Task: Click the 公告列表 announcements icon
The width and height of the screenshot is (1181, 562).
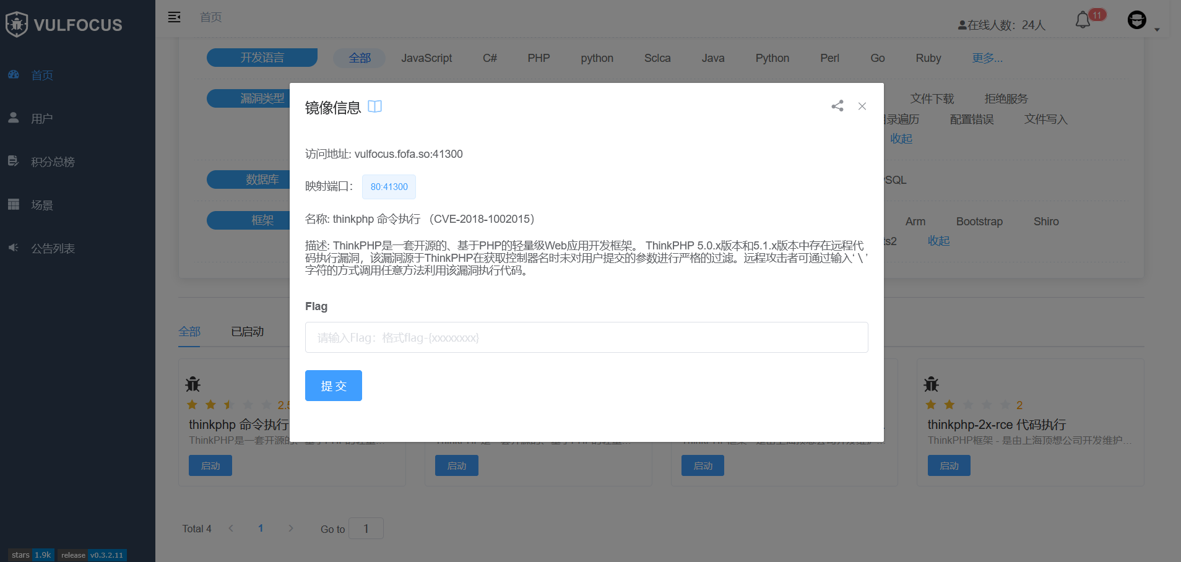Action: pyautogui.click(x=14, y=248)
